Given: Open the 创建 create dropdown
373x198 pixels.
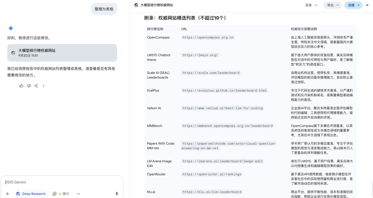Looking at the screenshot, I should click(353, 5).
